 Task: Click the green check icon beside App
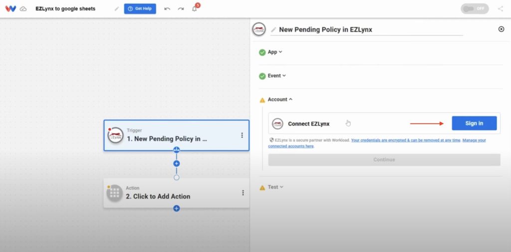point(262,52)
